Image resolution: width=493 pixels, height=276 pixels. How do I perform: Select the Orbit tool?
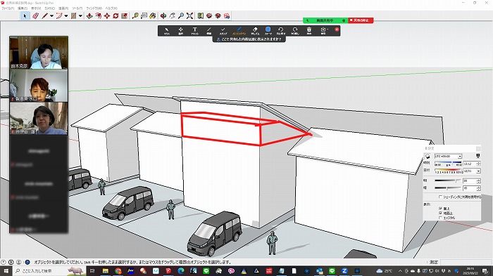(x=163, y=15)
